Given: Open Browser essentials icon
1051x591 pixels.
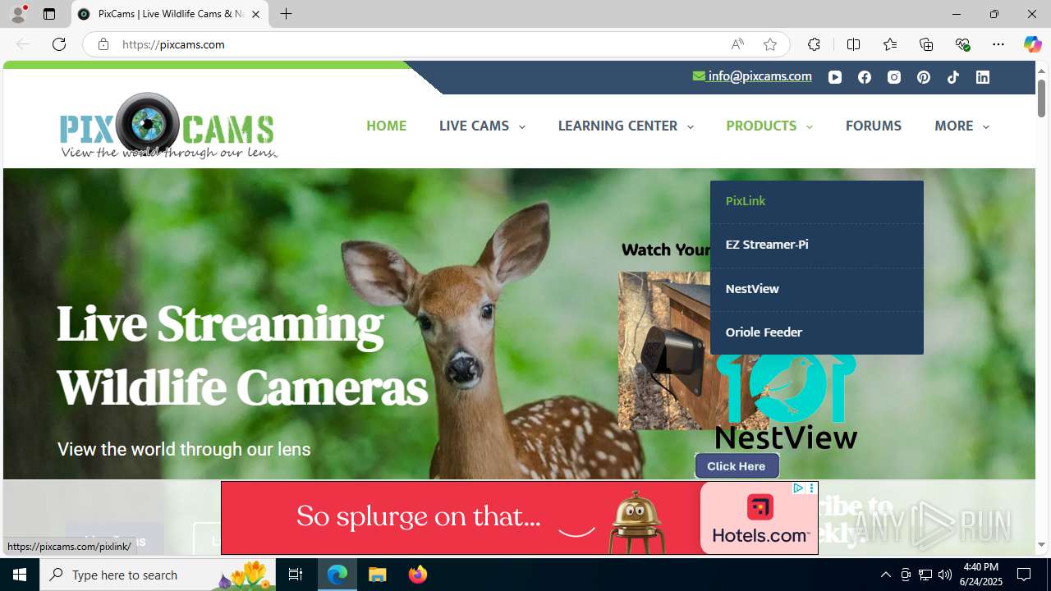Looking at the screenshot, I should (962, 44).
